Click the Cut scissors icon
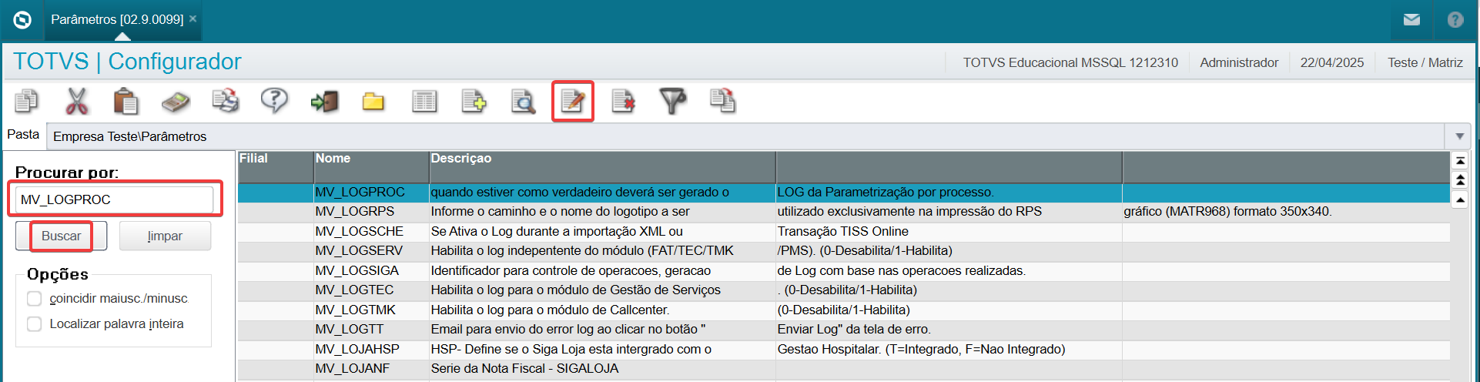The image size is (1480, 382). click(x=76, y=101)
